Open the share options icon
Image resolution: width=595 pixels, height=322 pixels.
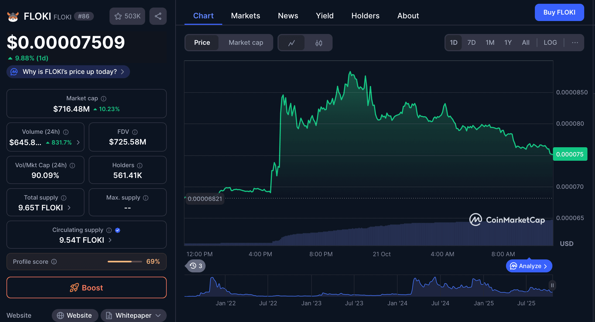[x=158, y=16]
